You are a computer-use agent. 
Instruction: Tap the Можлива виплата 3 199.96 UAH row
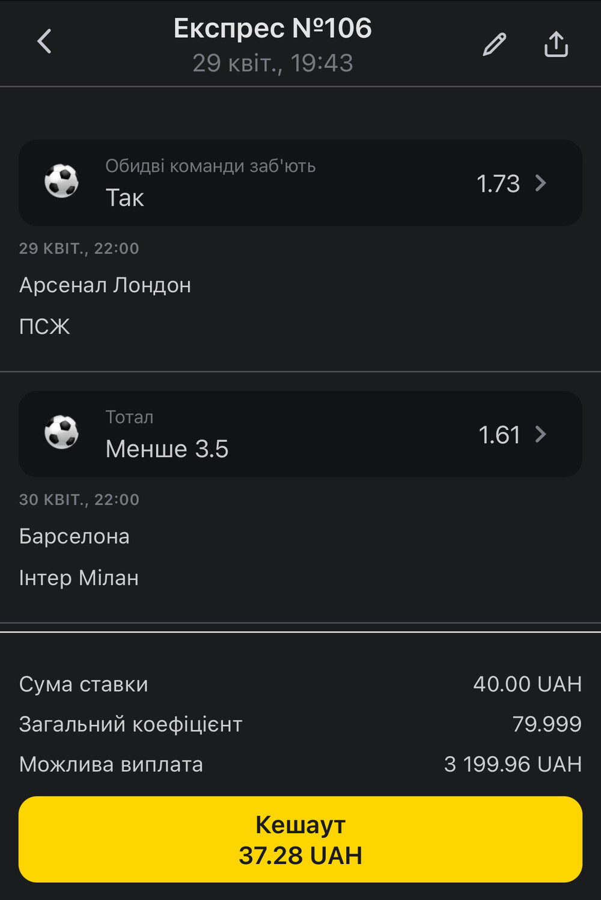click(x=300, y=765)
